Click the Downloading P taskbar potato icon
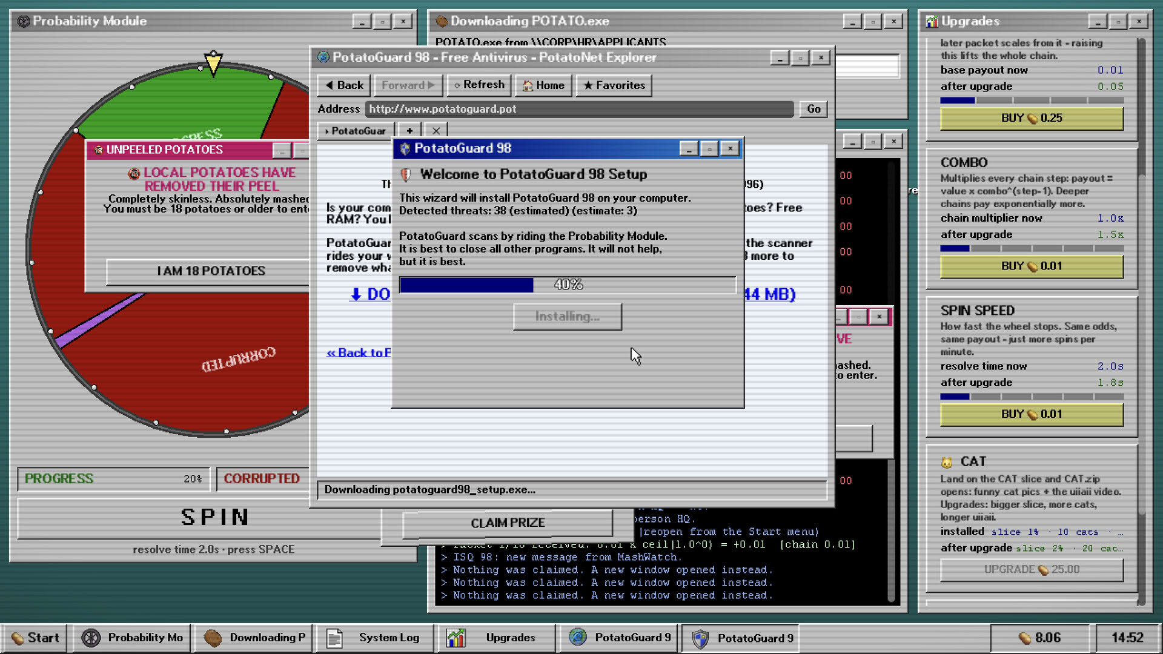 point(213,638)
